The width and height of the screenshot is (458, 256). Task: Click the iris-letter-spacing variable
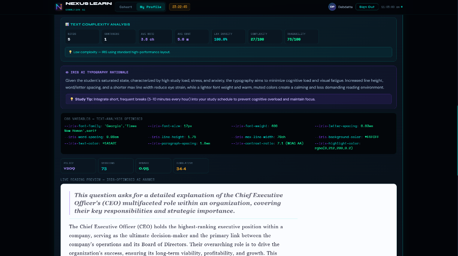pos(344,126)
